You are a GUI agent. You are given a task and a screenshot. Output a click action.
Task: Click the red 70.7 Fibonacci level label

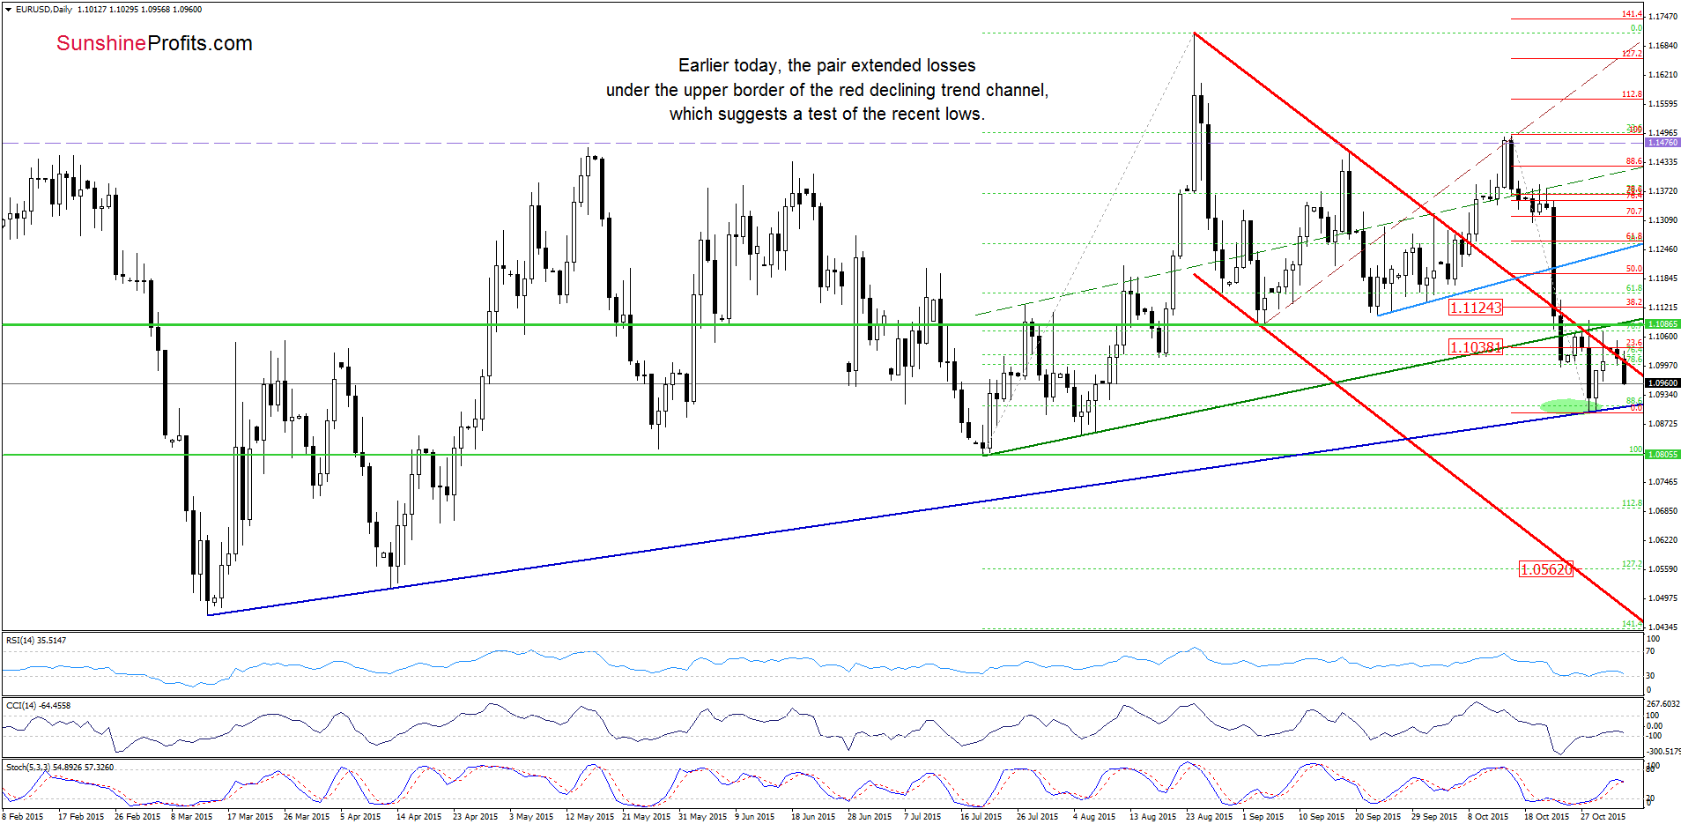pyautogui.click(x=1634, y=212)
